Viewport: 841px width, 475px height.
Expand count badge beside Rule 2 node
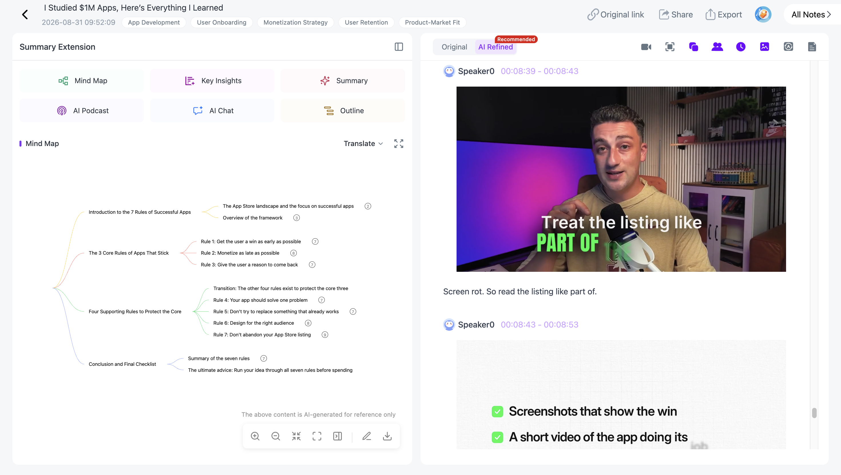pyautogui.click(x=293, y=253)
